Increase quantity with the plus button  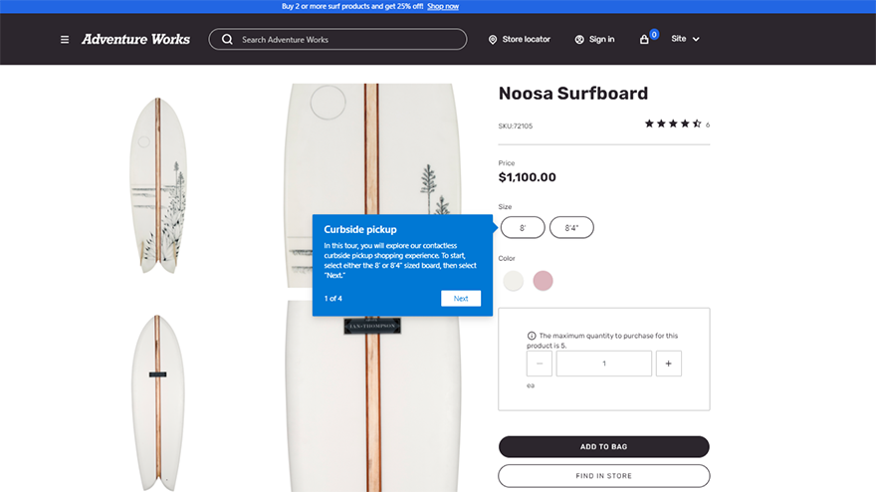[x=668, y=364]
